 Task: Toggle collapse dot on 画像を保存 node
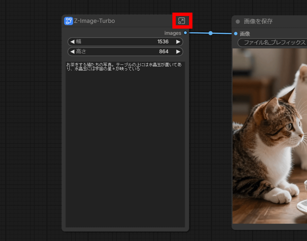[x=238, y=21]
